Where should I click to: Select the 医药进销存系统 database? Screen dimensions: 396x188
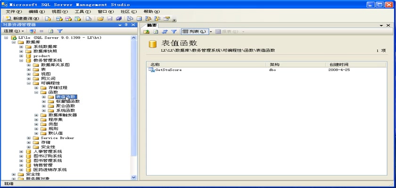click(50, 170)
